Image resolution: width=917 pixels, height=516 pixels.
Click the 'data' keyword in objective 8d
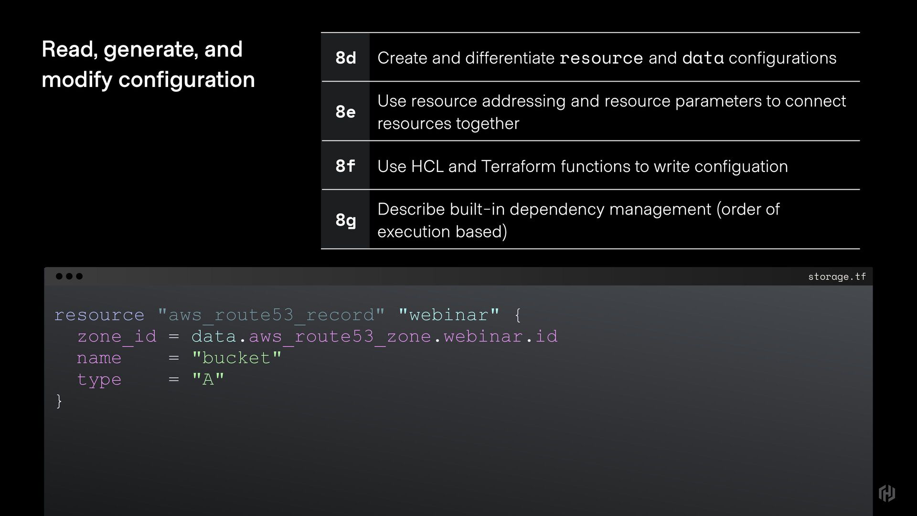(x=703, y=58)
